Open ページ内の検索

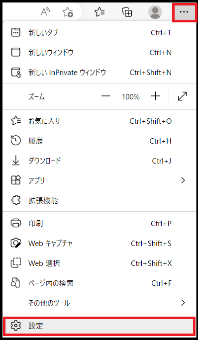point(99,283)
